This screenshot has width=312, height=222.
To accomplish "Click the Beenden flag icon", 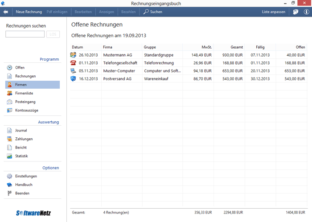I will pos(10,193).
